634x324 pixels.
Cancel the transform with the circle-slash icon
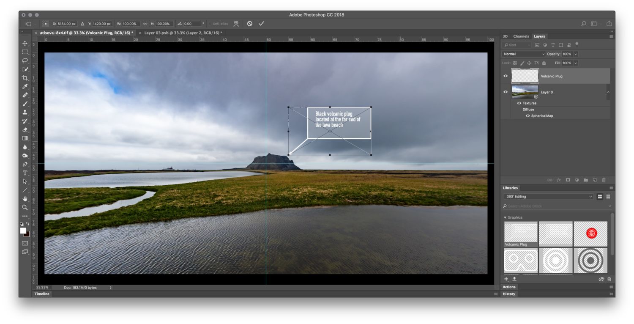(x=250, y=24)
